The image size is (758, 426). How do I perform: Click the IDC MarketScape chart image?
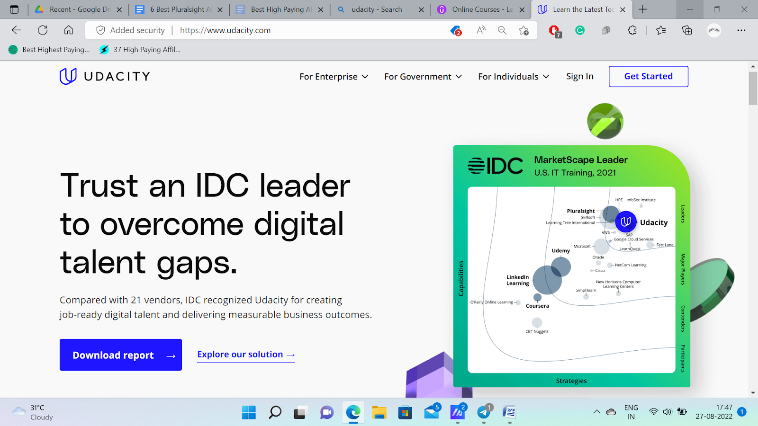(x=571, y=266)
